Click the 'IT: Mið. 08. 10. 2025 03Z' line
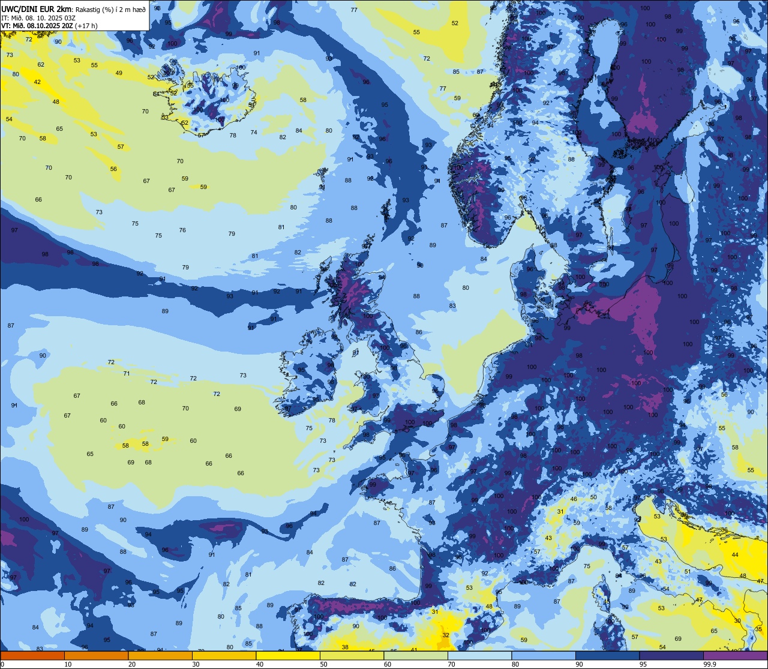The height and width of the screenshot is (669, 768). pos(38,17)
